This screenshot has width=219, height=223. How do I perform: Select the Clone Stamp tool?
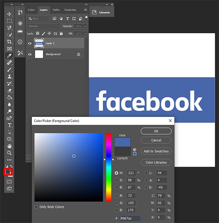click(9, 77)
